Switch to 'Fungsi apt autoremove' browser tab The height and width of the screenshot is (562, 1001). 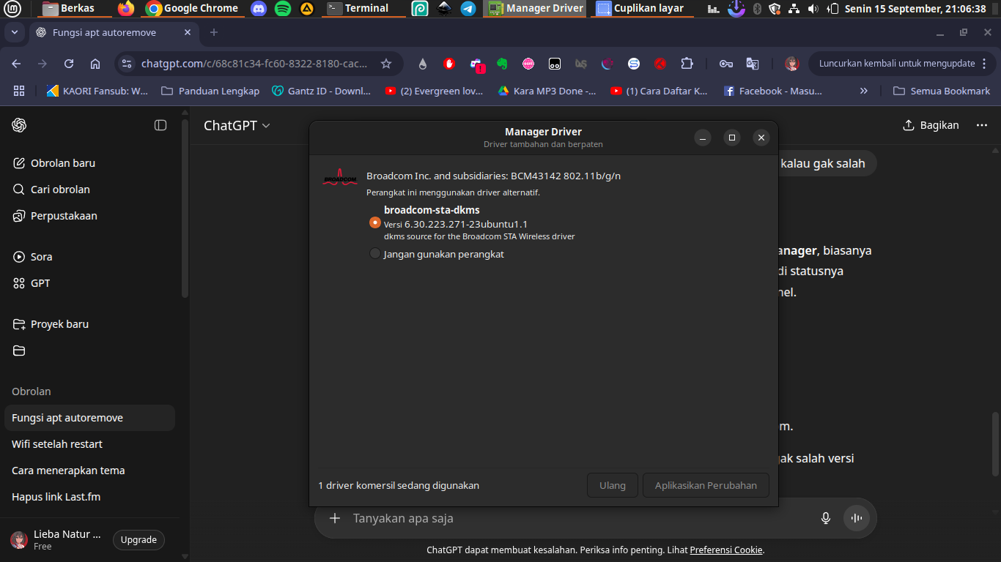pyautogui.click(x=103, y=33)
